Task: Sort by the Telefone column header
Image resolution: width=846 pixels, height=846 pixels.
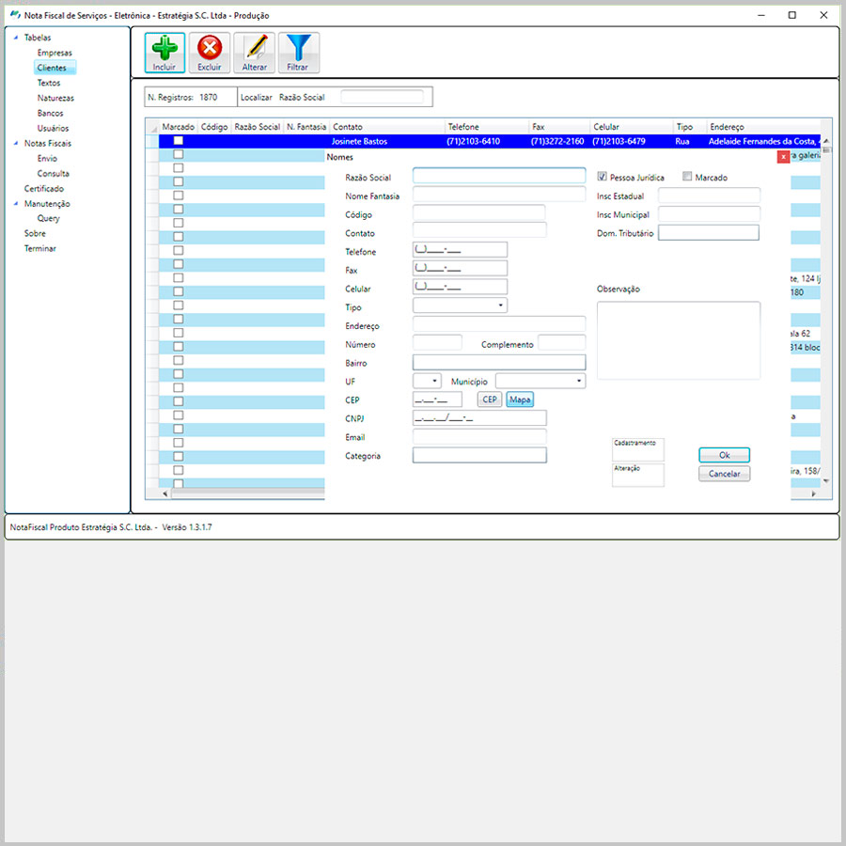Action: coord(486,126)
